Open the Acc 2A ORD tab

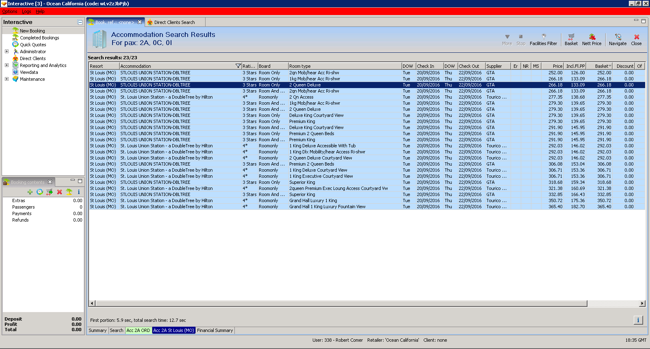pyautogui.click(x=138, y=330)
